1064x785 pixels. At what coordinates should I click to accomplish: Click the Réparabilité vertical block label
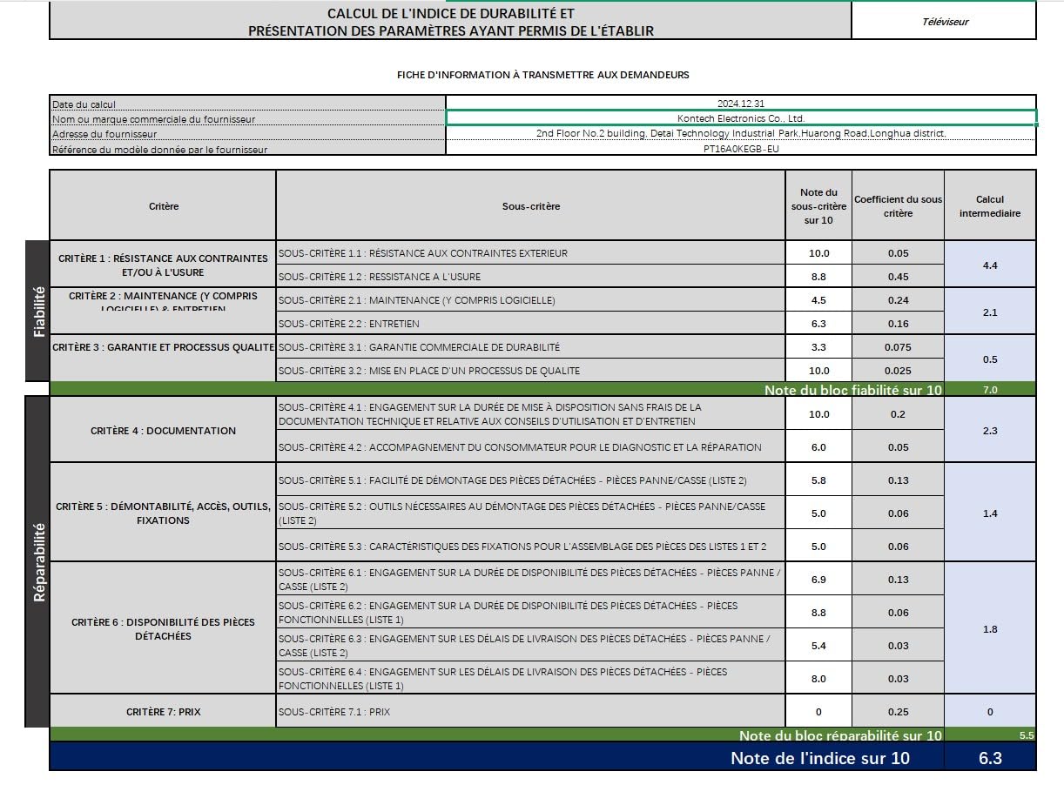37,562
